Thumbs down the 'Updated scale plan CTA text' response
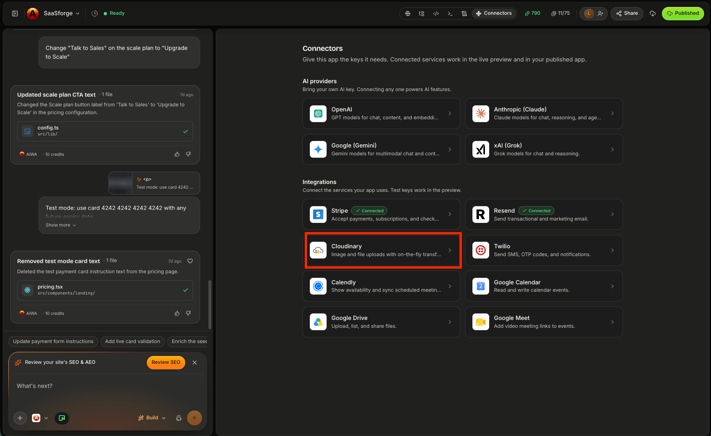 tap(188, 154)
